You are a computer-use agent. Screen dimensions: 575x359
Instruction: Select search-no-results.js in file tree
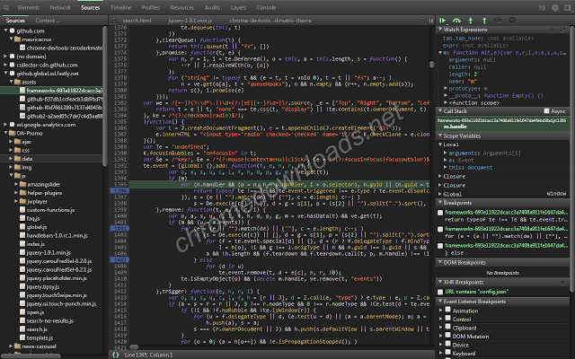click(x=50, y=321)
